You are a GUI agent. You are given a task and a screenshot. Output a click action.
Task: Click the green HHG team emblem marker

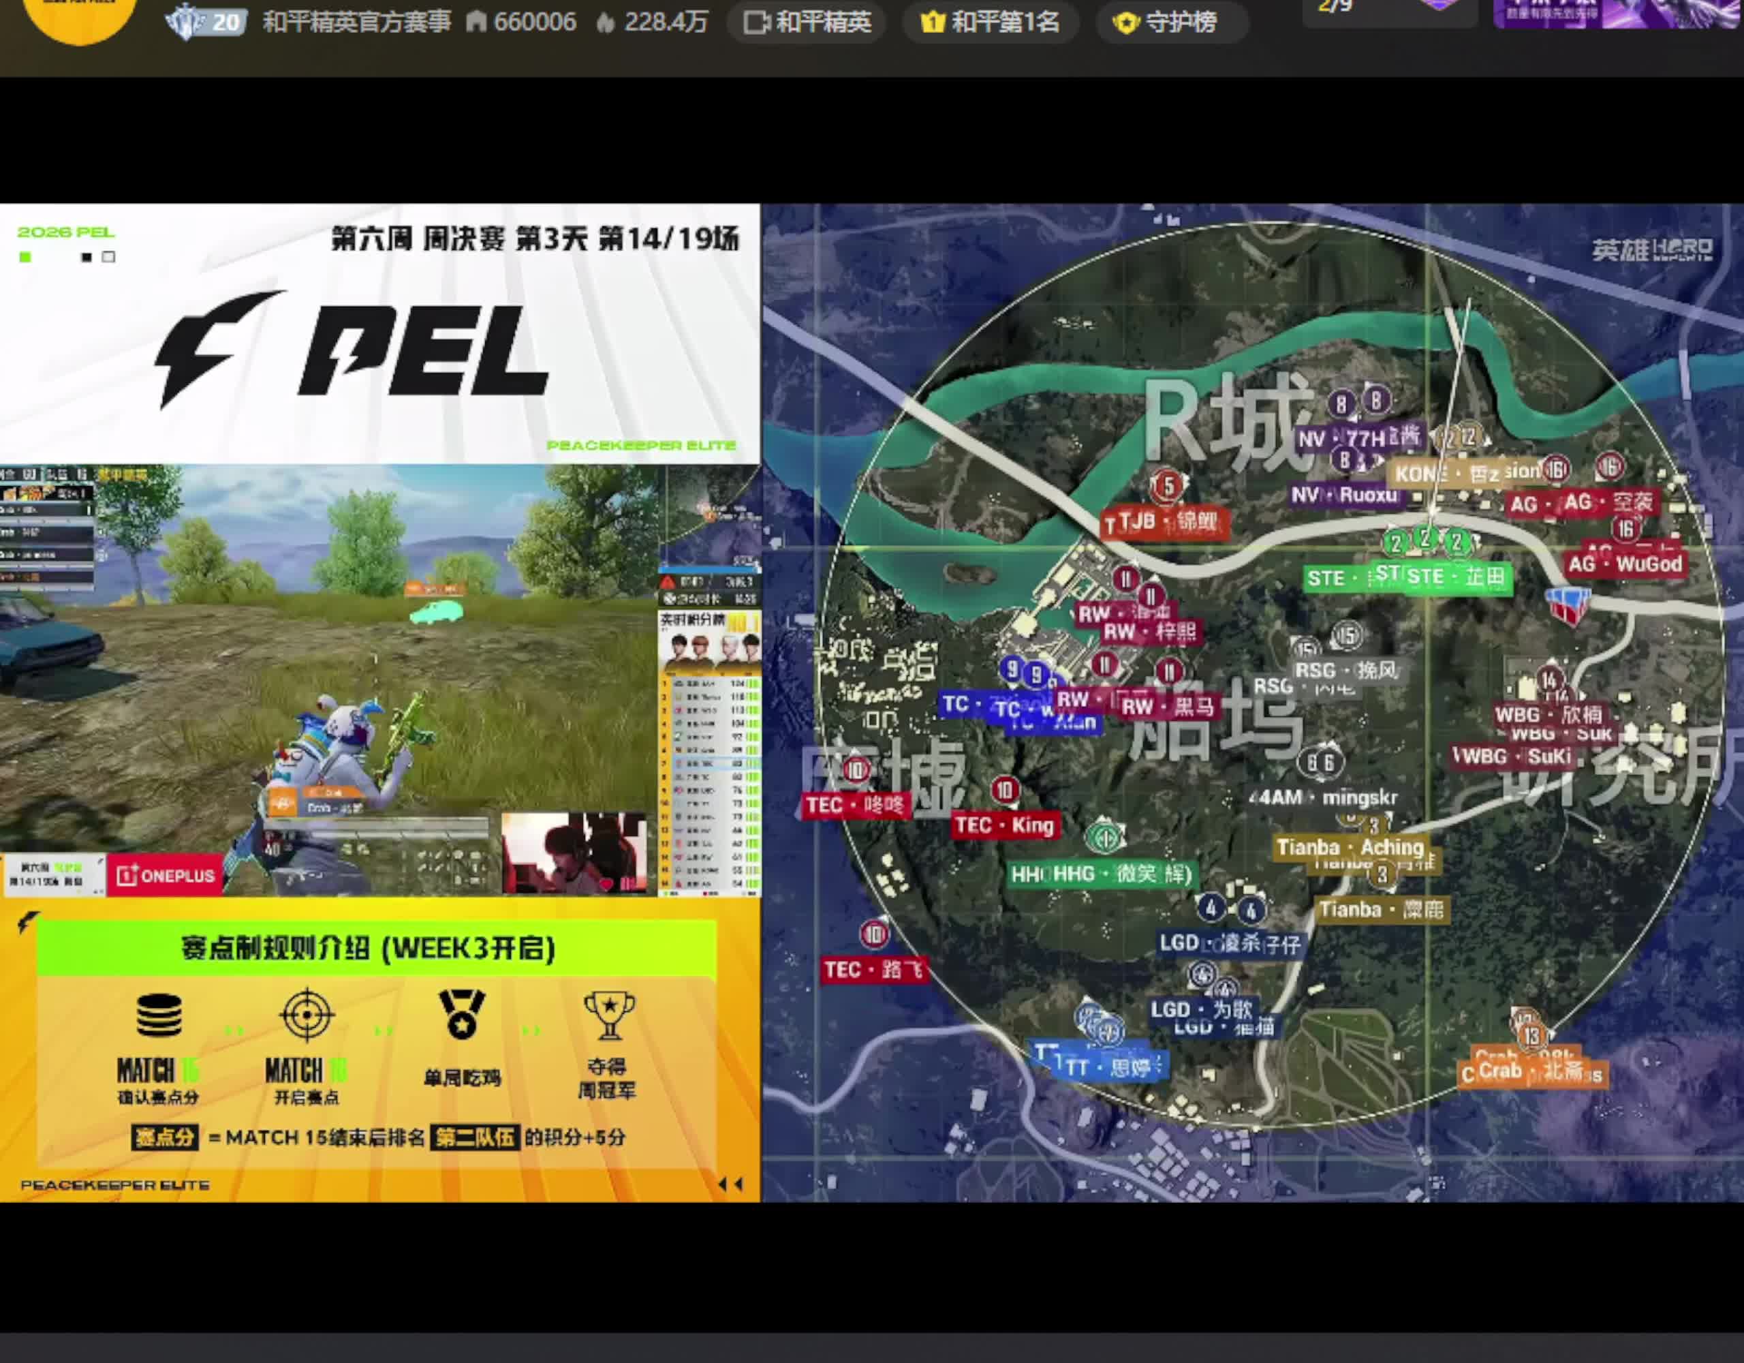pos(1105,836)
